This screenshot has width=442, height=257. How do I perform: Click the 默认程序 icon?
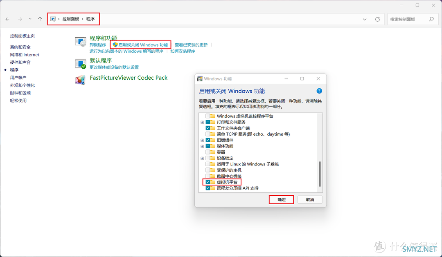pos(80,64)
